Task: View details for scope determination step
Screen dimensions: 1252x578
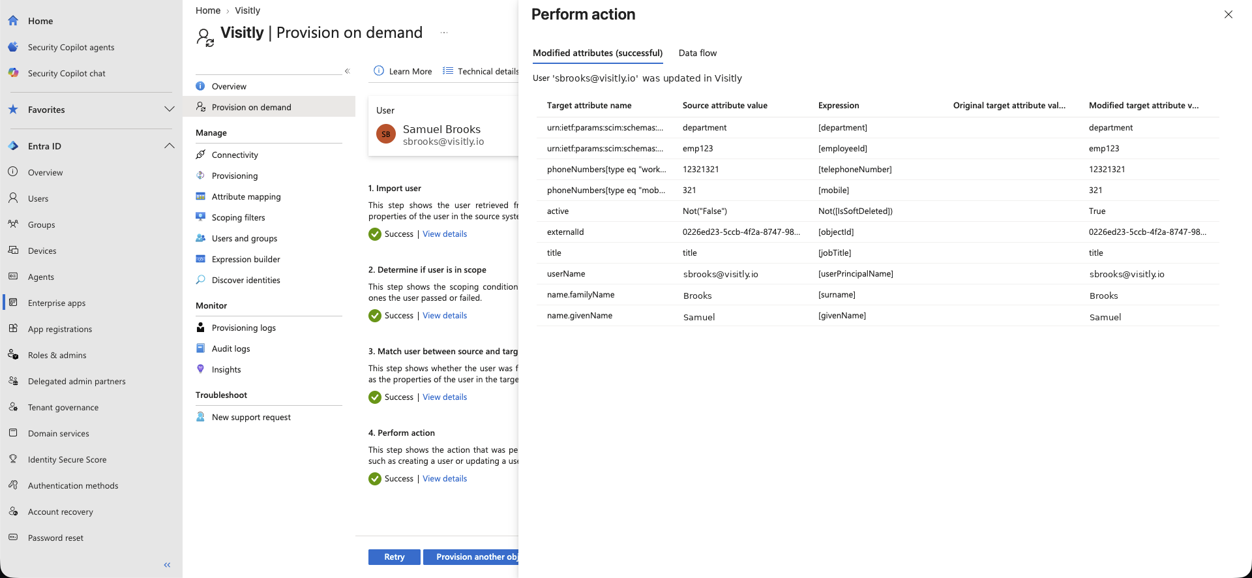Action: pos(445,315)
